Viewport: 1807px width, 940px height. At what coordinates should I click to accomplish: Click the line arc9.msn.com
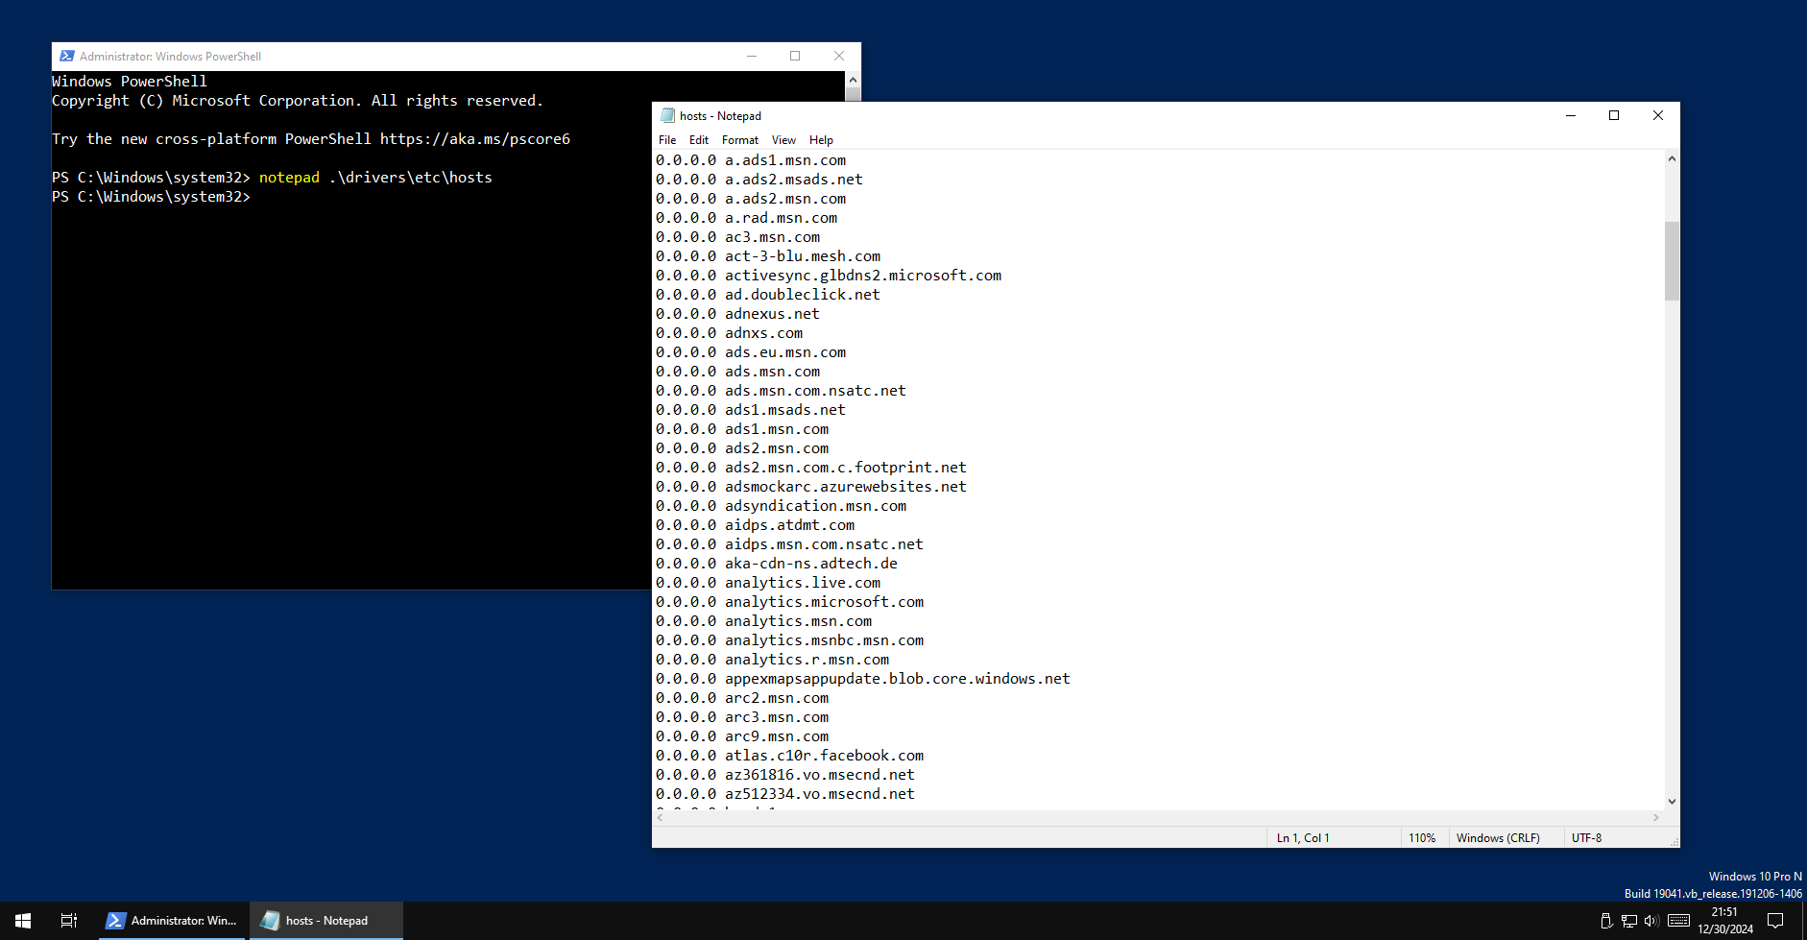pyautogui.click(x=742, y=736)
